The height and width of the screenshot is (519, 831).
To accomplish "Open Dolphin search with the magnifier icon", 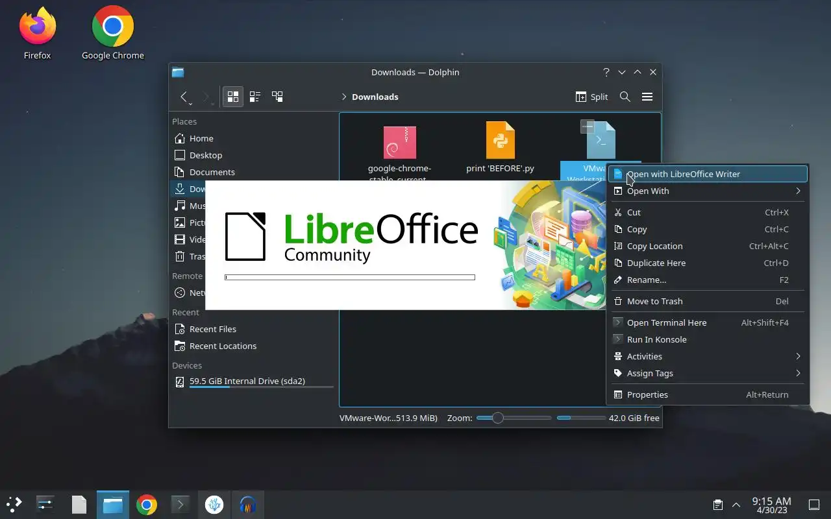I will pyautogui.click(x=625, y=97).
